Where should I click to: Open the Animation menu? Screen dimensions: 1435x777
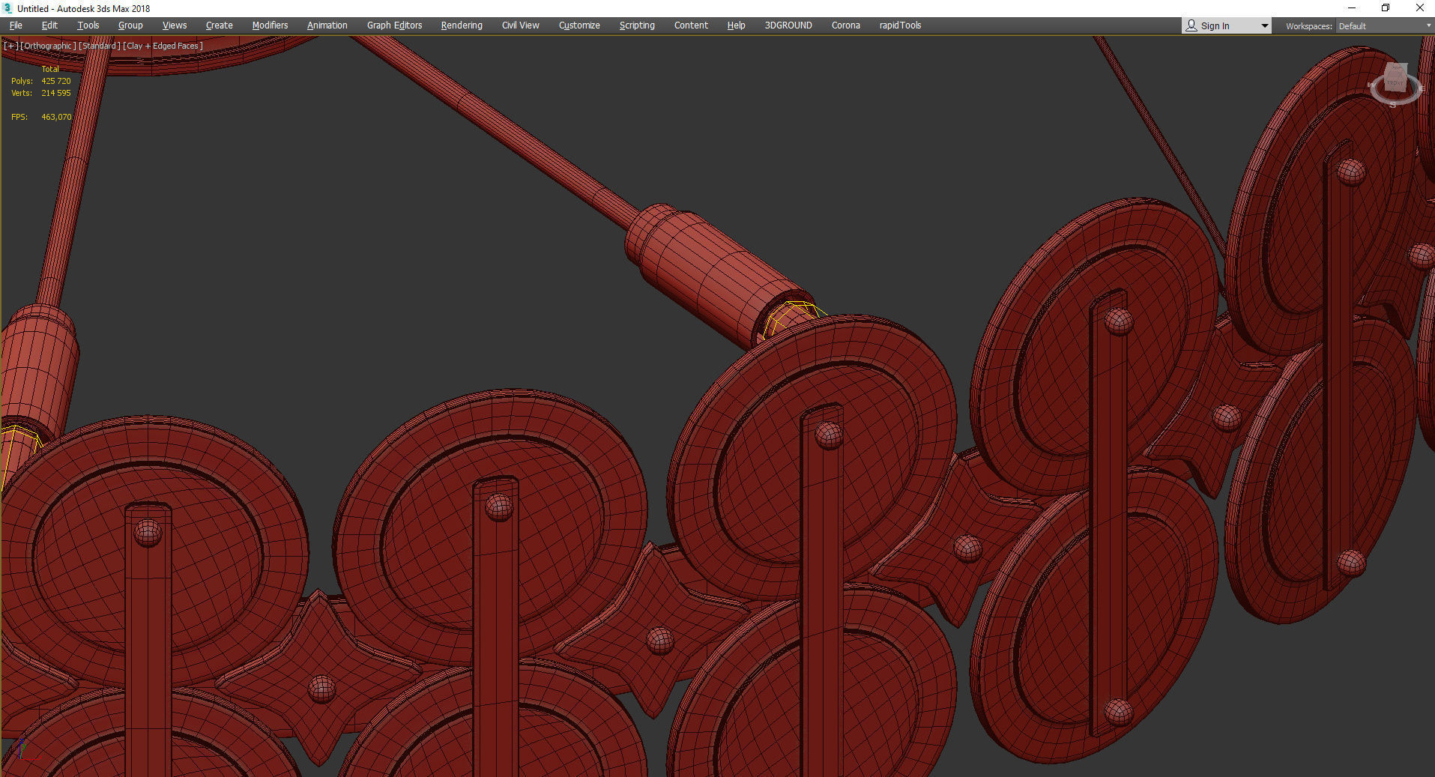point(327,25)
